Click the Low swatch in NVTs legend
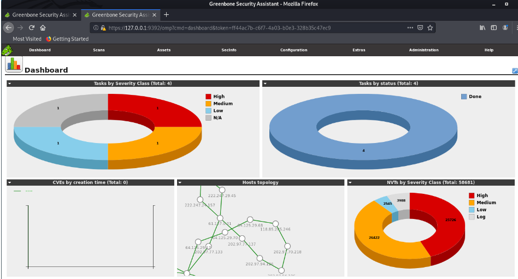This screenshot has width=518, height=279. point(472,210)
